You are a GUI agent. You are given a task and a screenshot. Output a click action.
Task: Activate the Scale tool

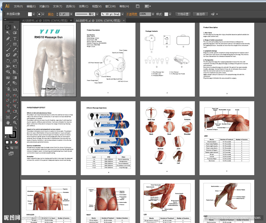click(15, 61)
